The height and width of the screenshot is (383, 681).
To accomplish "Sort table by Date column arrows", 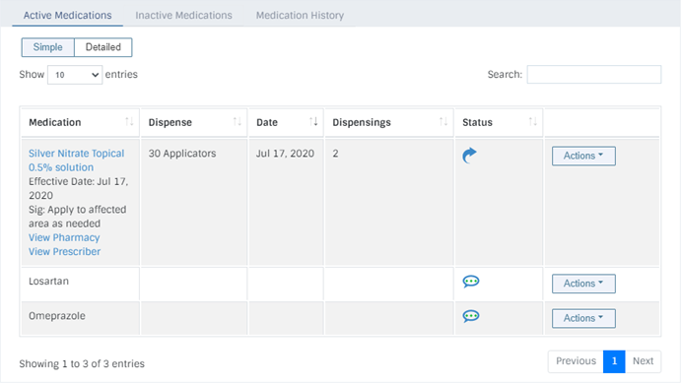I will [x=313, y=122].
